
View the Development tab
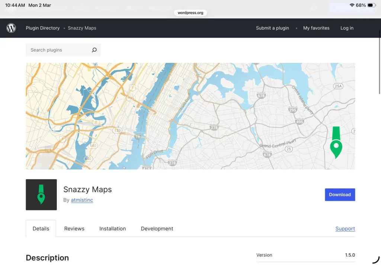pyautogui.click(x=157, y=229)
